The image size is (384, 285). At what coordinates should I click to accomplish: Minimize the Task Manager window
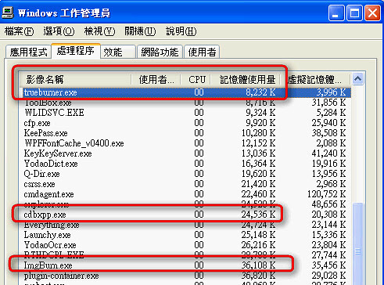pyautogui.click(x=336, y=13)
